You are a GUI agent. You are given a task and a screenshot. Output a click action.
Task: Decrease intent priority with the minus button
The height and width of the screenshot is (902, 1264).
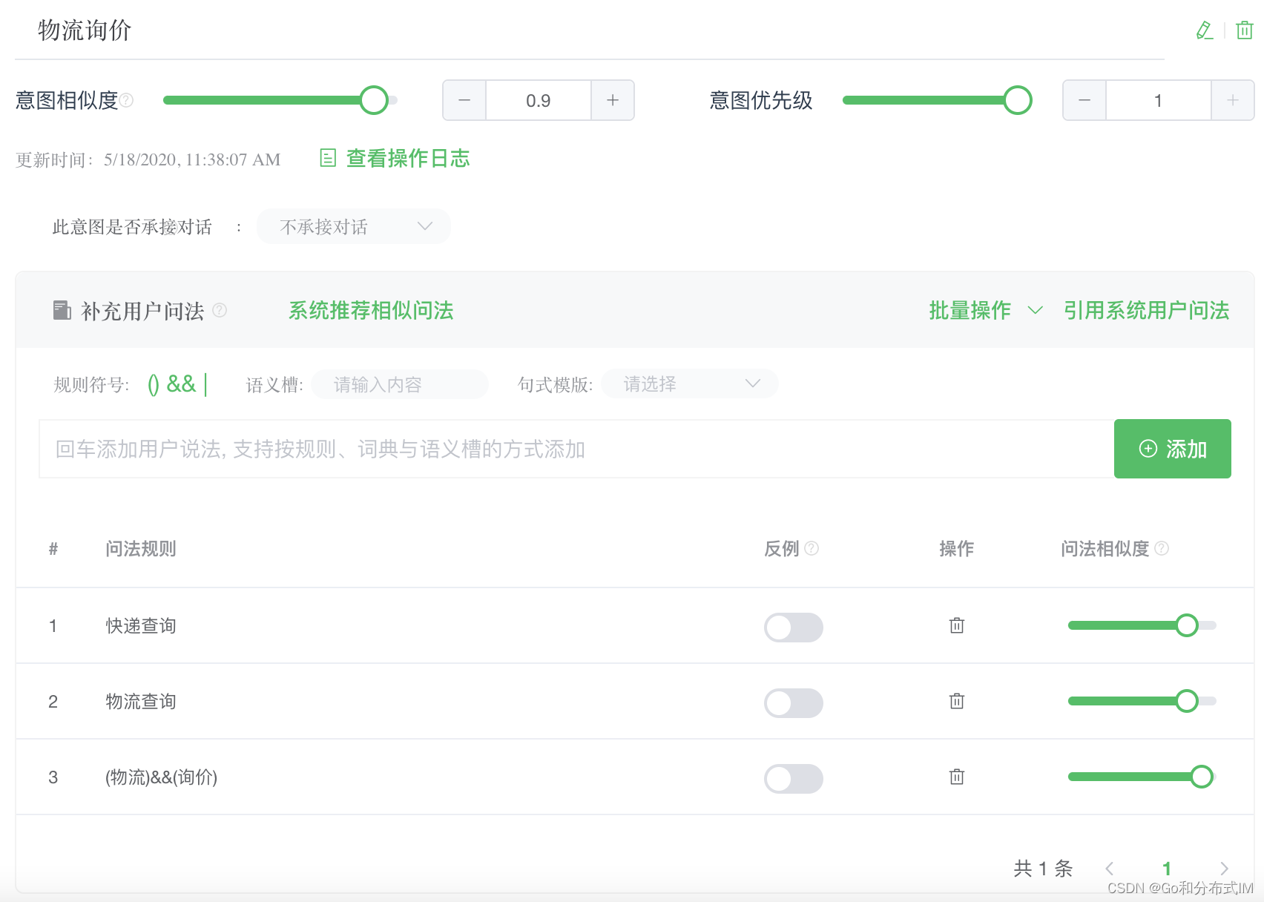(x=1084, y=100)
